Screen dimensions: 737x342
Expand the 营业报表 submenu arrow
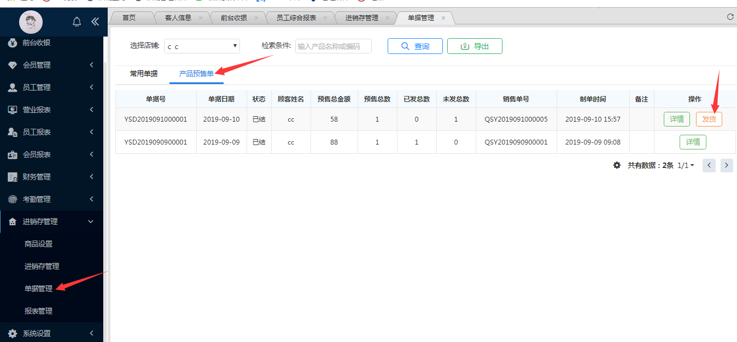[x=91, y=110]
